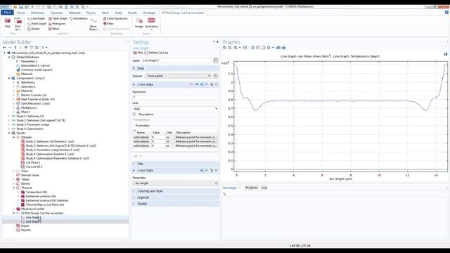
Task: Take an image snapshot of the Graphics window
Action: point(278,48)
